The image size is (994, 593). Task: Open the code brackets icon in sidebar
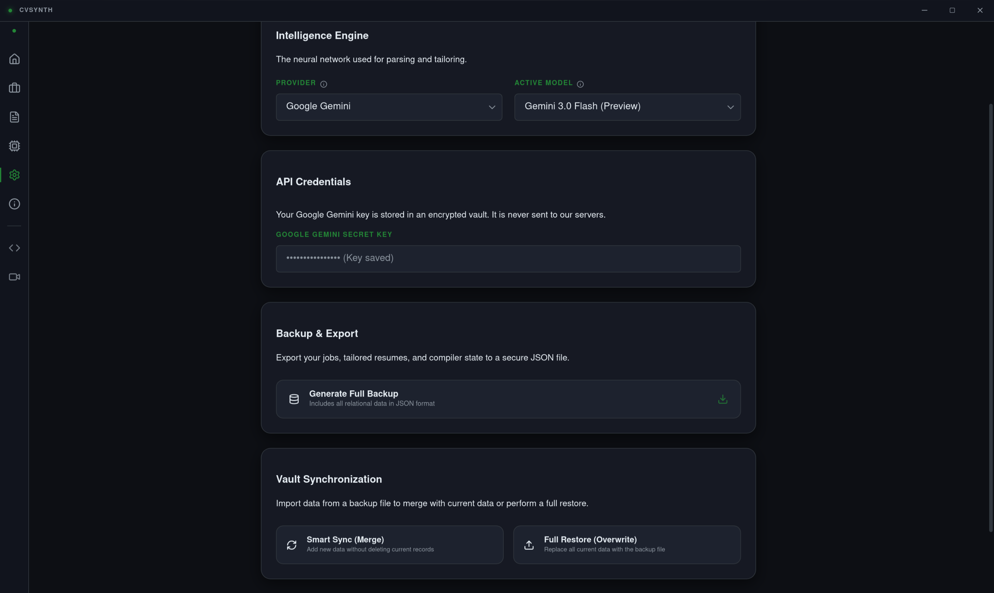tap(14, 248)
